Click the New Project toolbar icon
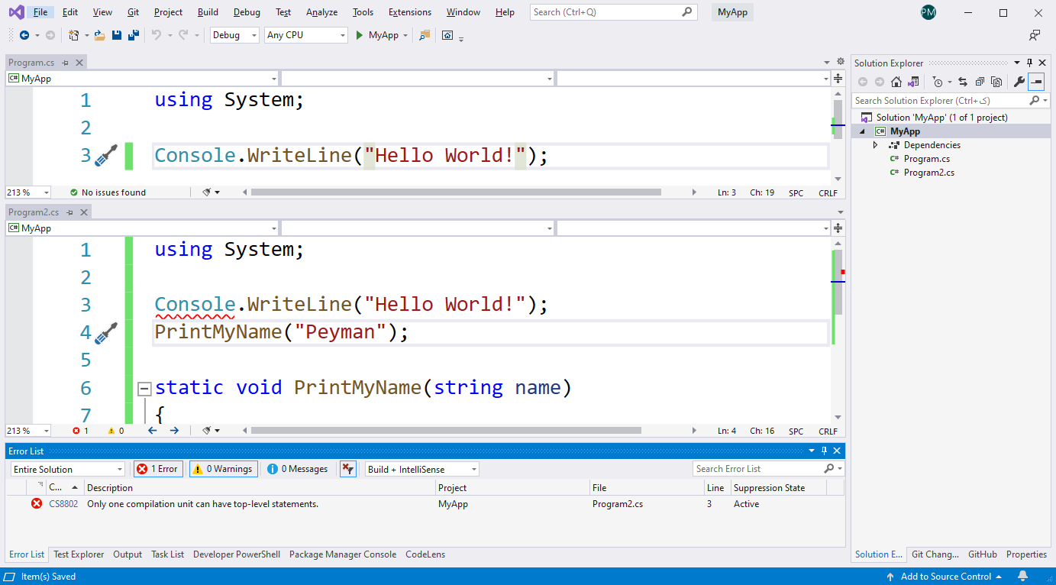This screenshot has width=1056, height=585. (73, 35)
